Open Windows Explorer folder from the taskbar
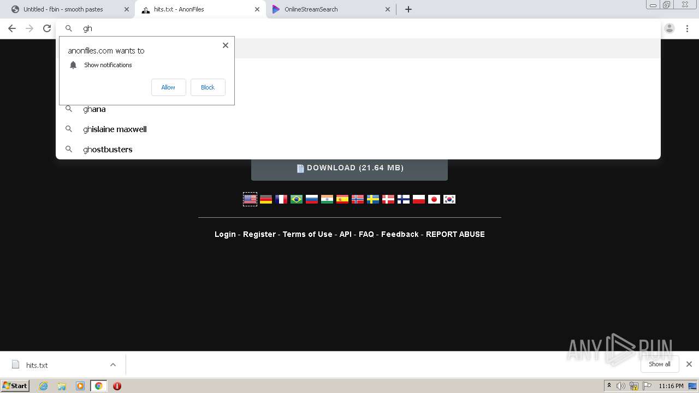The height and width of the screenshot is (393, 699). [x=62, y=386]
